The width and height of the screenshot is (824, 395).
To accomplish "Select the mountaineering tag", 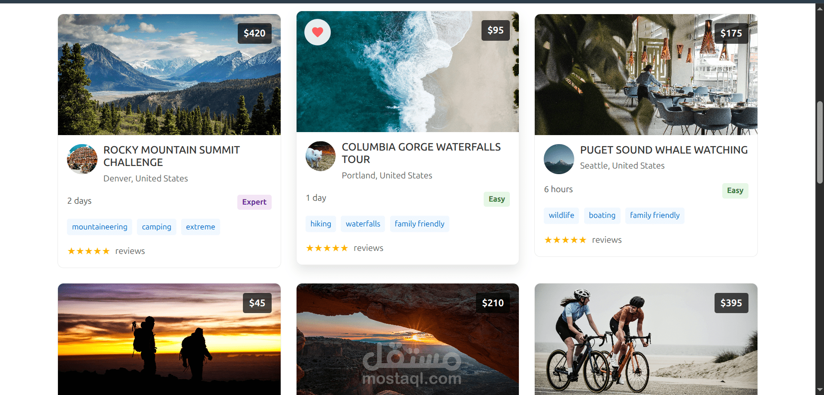I will (100, 227).
